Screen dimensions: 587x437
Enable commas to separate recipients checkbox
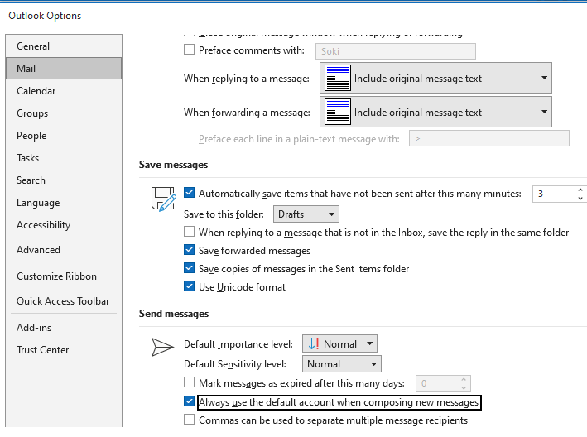point(189,420)
